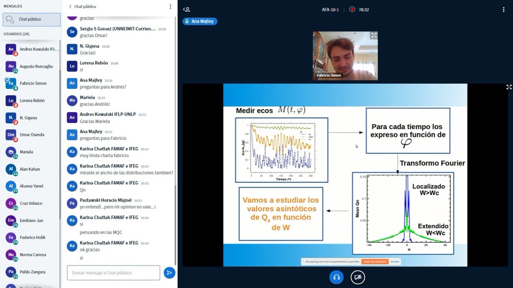Toggle the users list panel icon
This screenshot has height=288, width=513.
(186, 9)
